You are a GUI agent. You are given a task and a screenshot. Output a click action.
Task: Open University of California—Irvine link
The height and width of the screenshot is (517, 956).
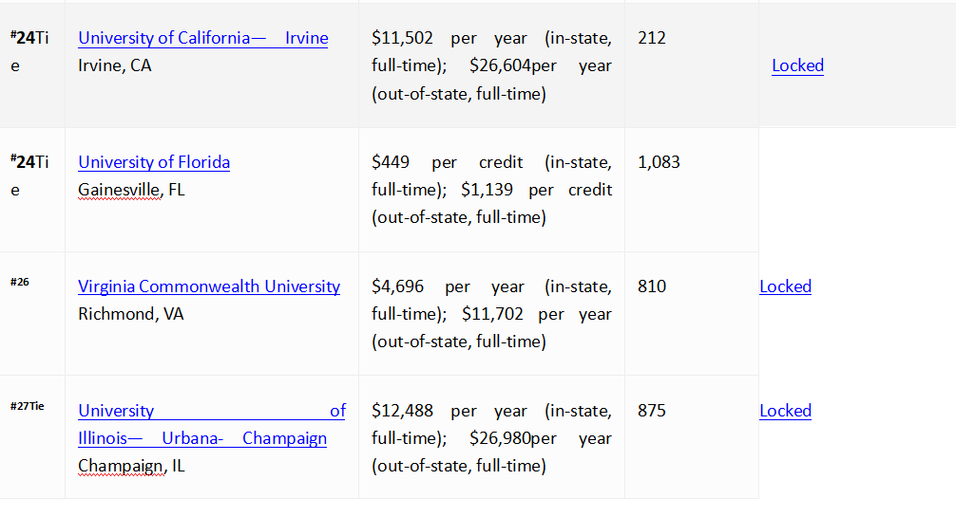point(203,38)
